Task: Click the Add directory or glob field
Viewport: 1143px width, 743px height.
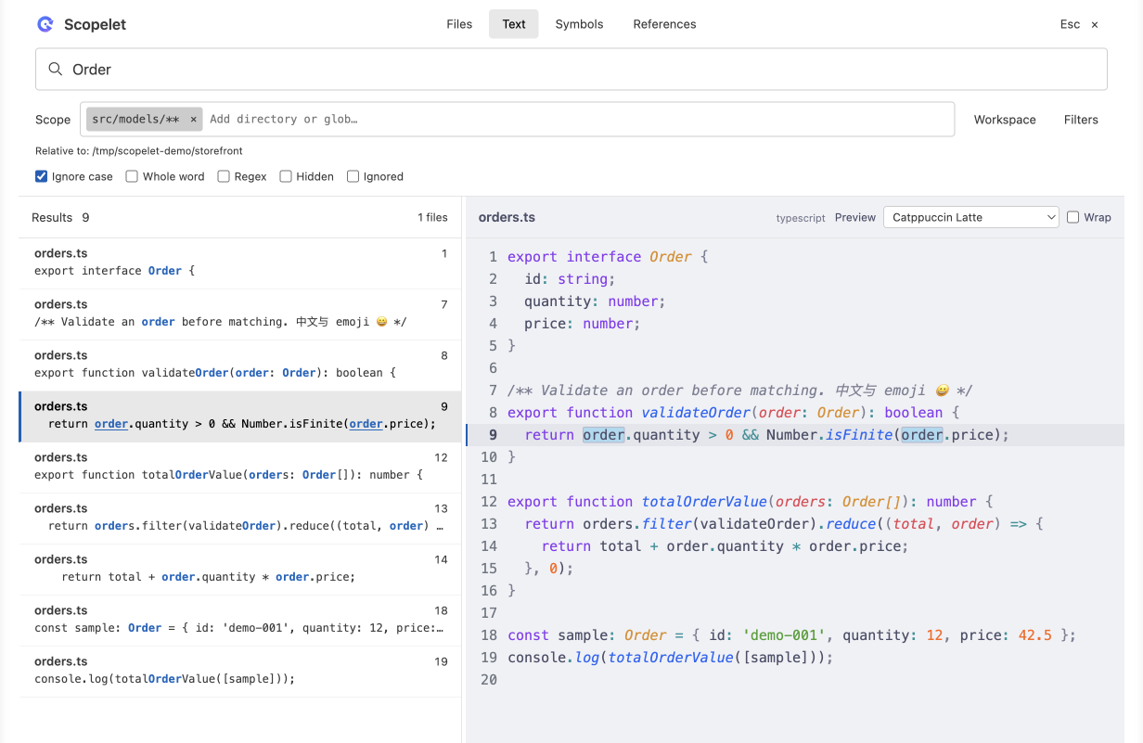Action: coord(577,119)
